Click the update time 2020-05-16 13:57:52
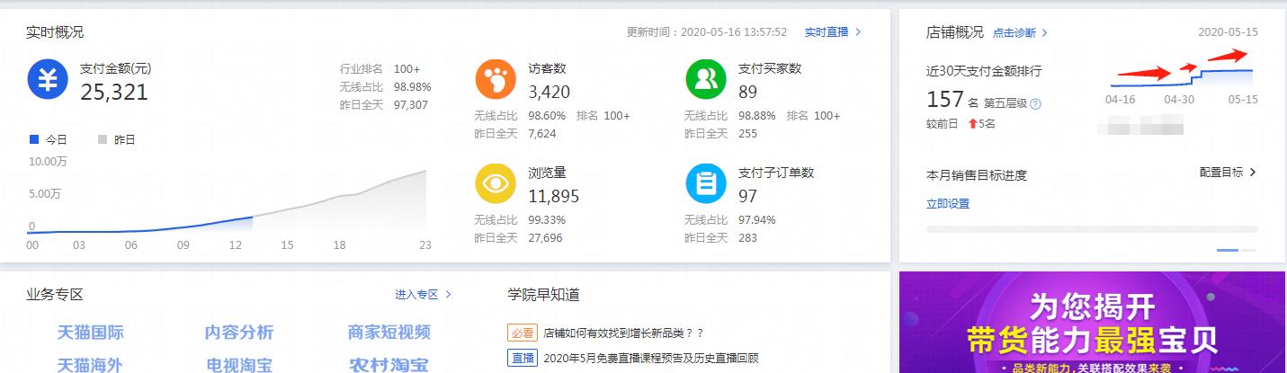This screenshot has height=373, width=1287. [734, 31]
